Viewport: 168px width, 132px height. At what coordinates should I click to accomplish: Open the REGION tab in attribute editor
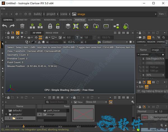click(151, 42)
